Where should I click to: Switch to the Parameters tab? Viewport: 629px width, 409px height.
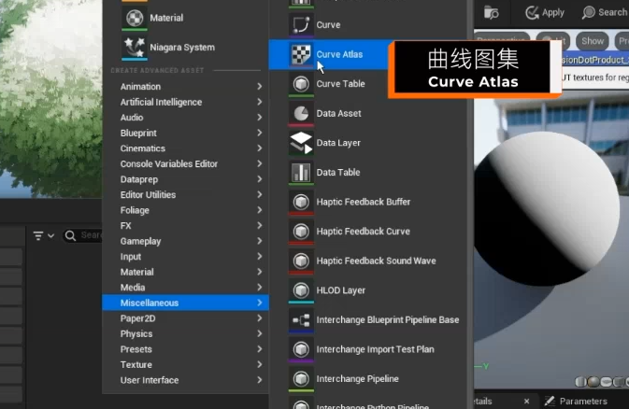point(581,401)
